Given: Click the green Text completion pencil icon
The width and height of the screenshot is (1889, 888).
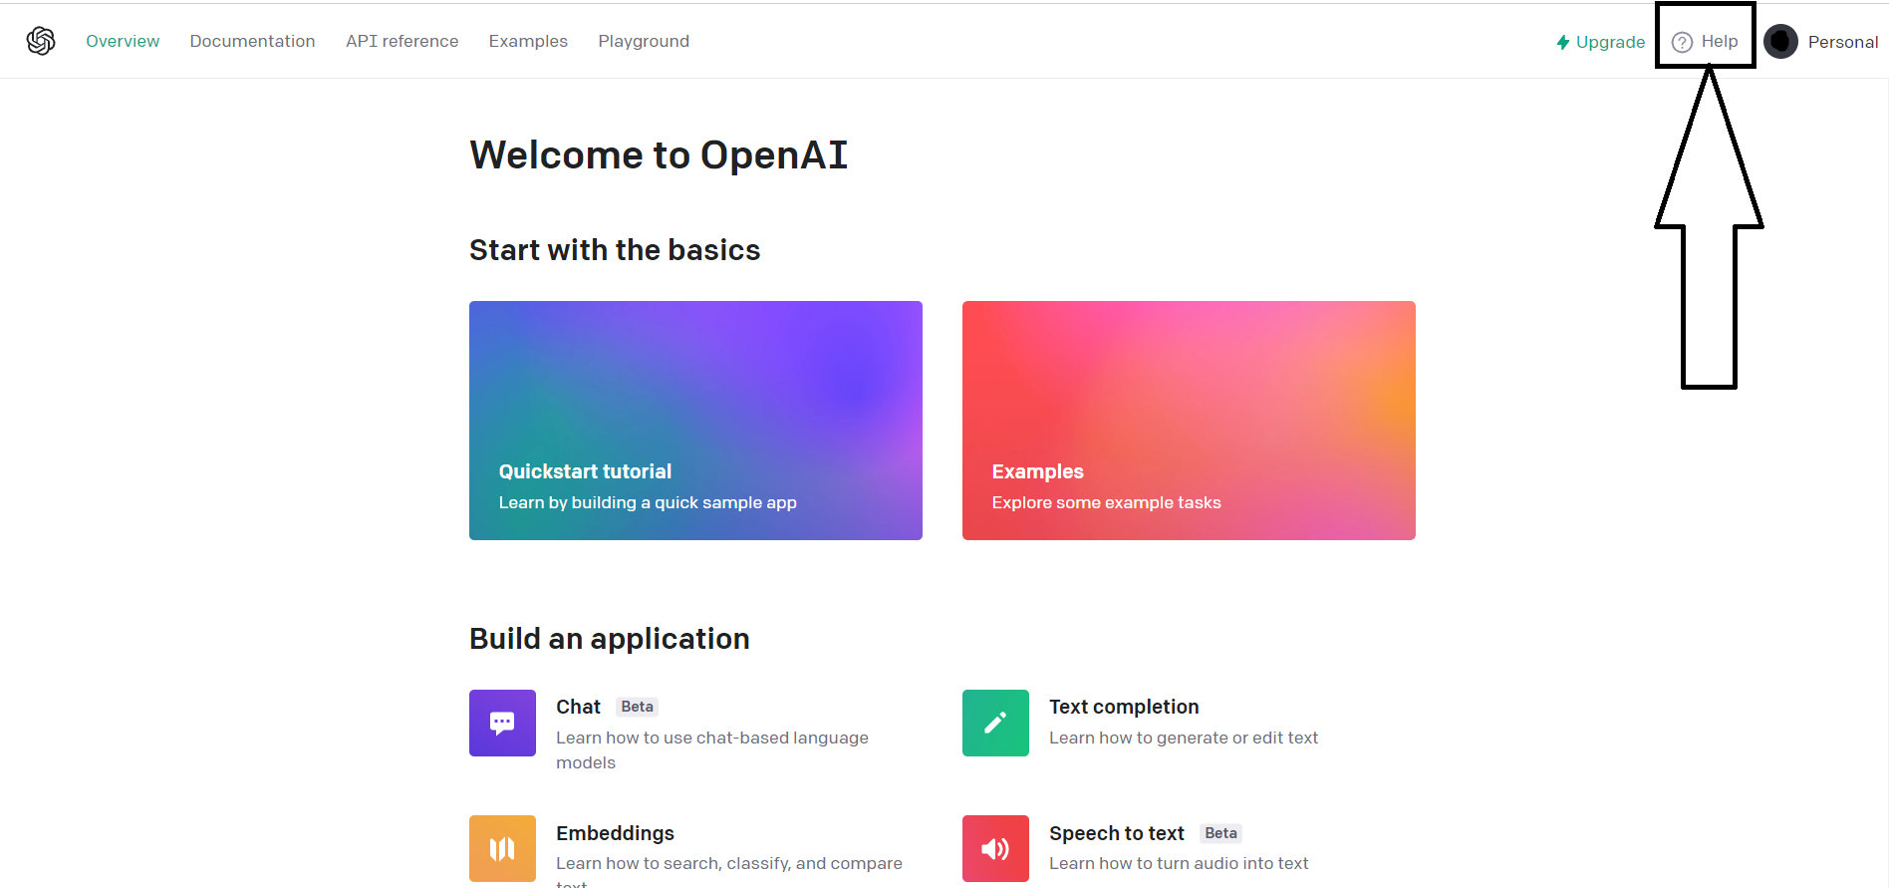Looking at the screenshot, I should tap(995, 723).
